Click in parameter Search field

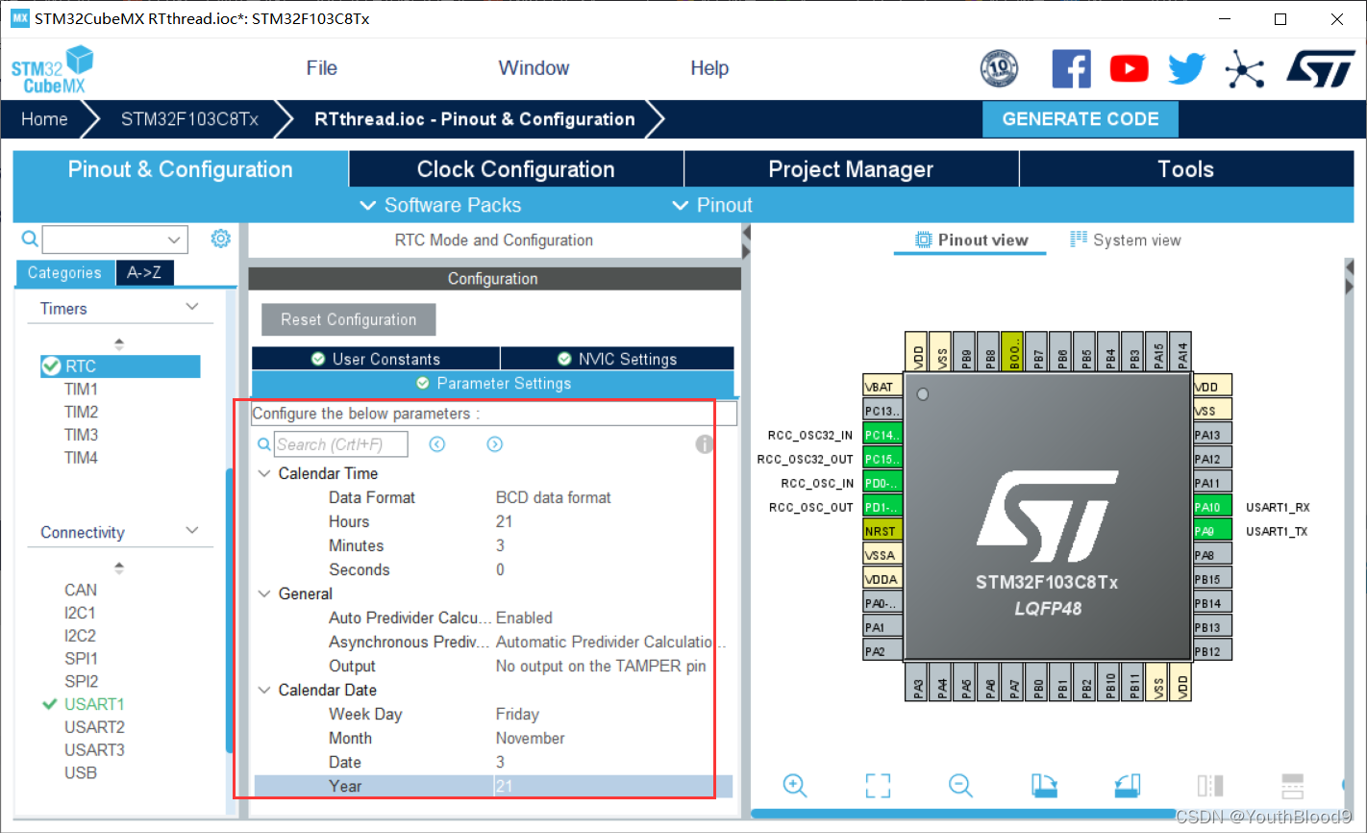(x=341, y=444)
